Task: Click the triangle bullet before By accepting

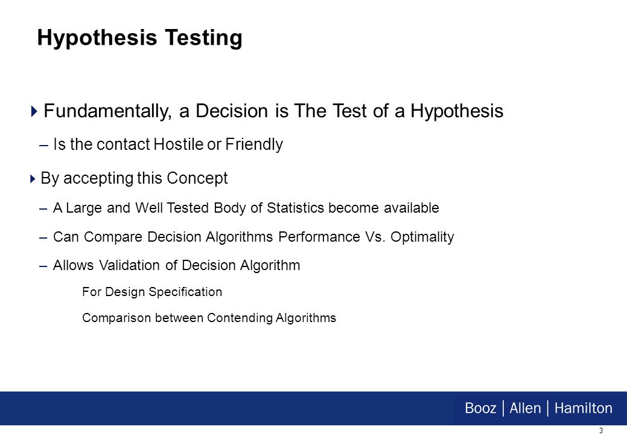Action: click(x=33, y=178)
